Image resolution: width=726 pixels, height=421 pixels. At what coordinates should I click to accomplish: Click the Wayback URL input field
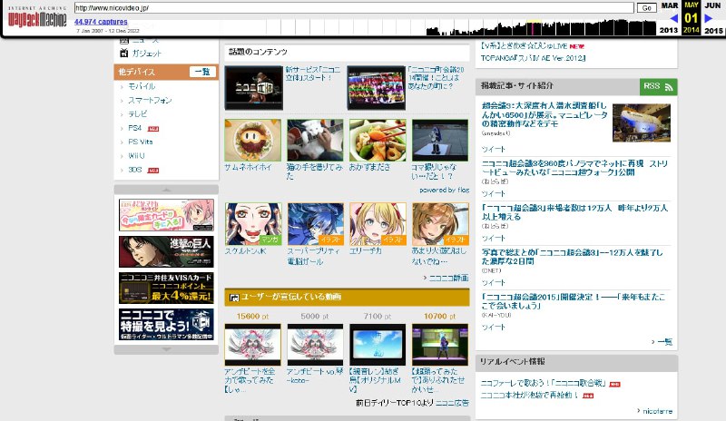point(354,7)
